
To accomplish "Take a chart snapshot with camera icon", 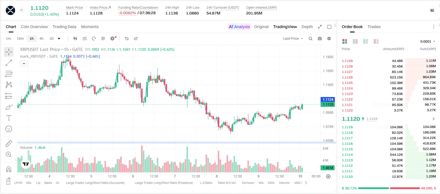I will click(320, 39).
